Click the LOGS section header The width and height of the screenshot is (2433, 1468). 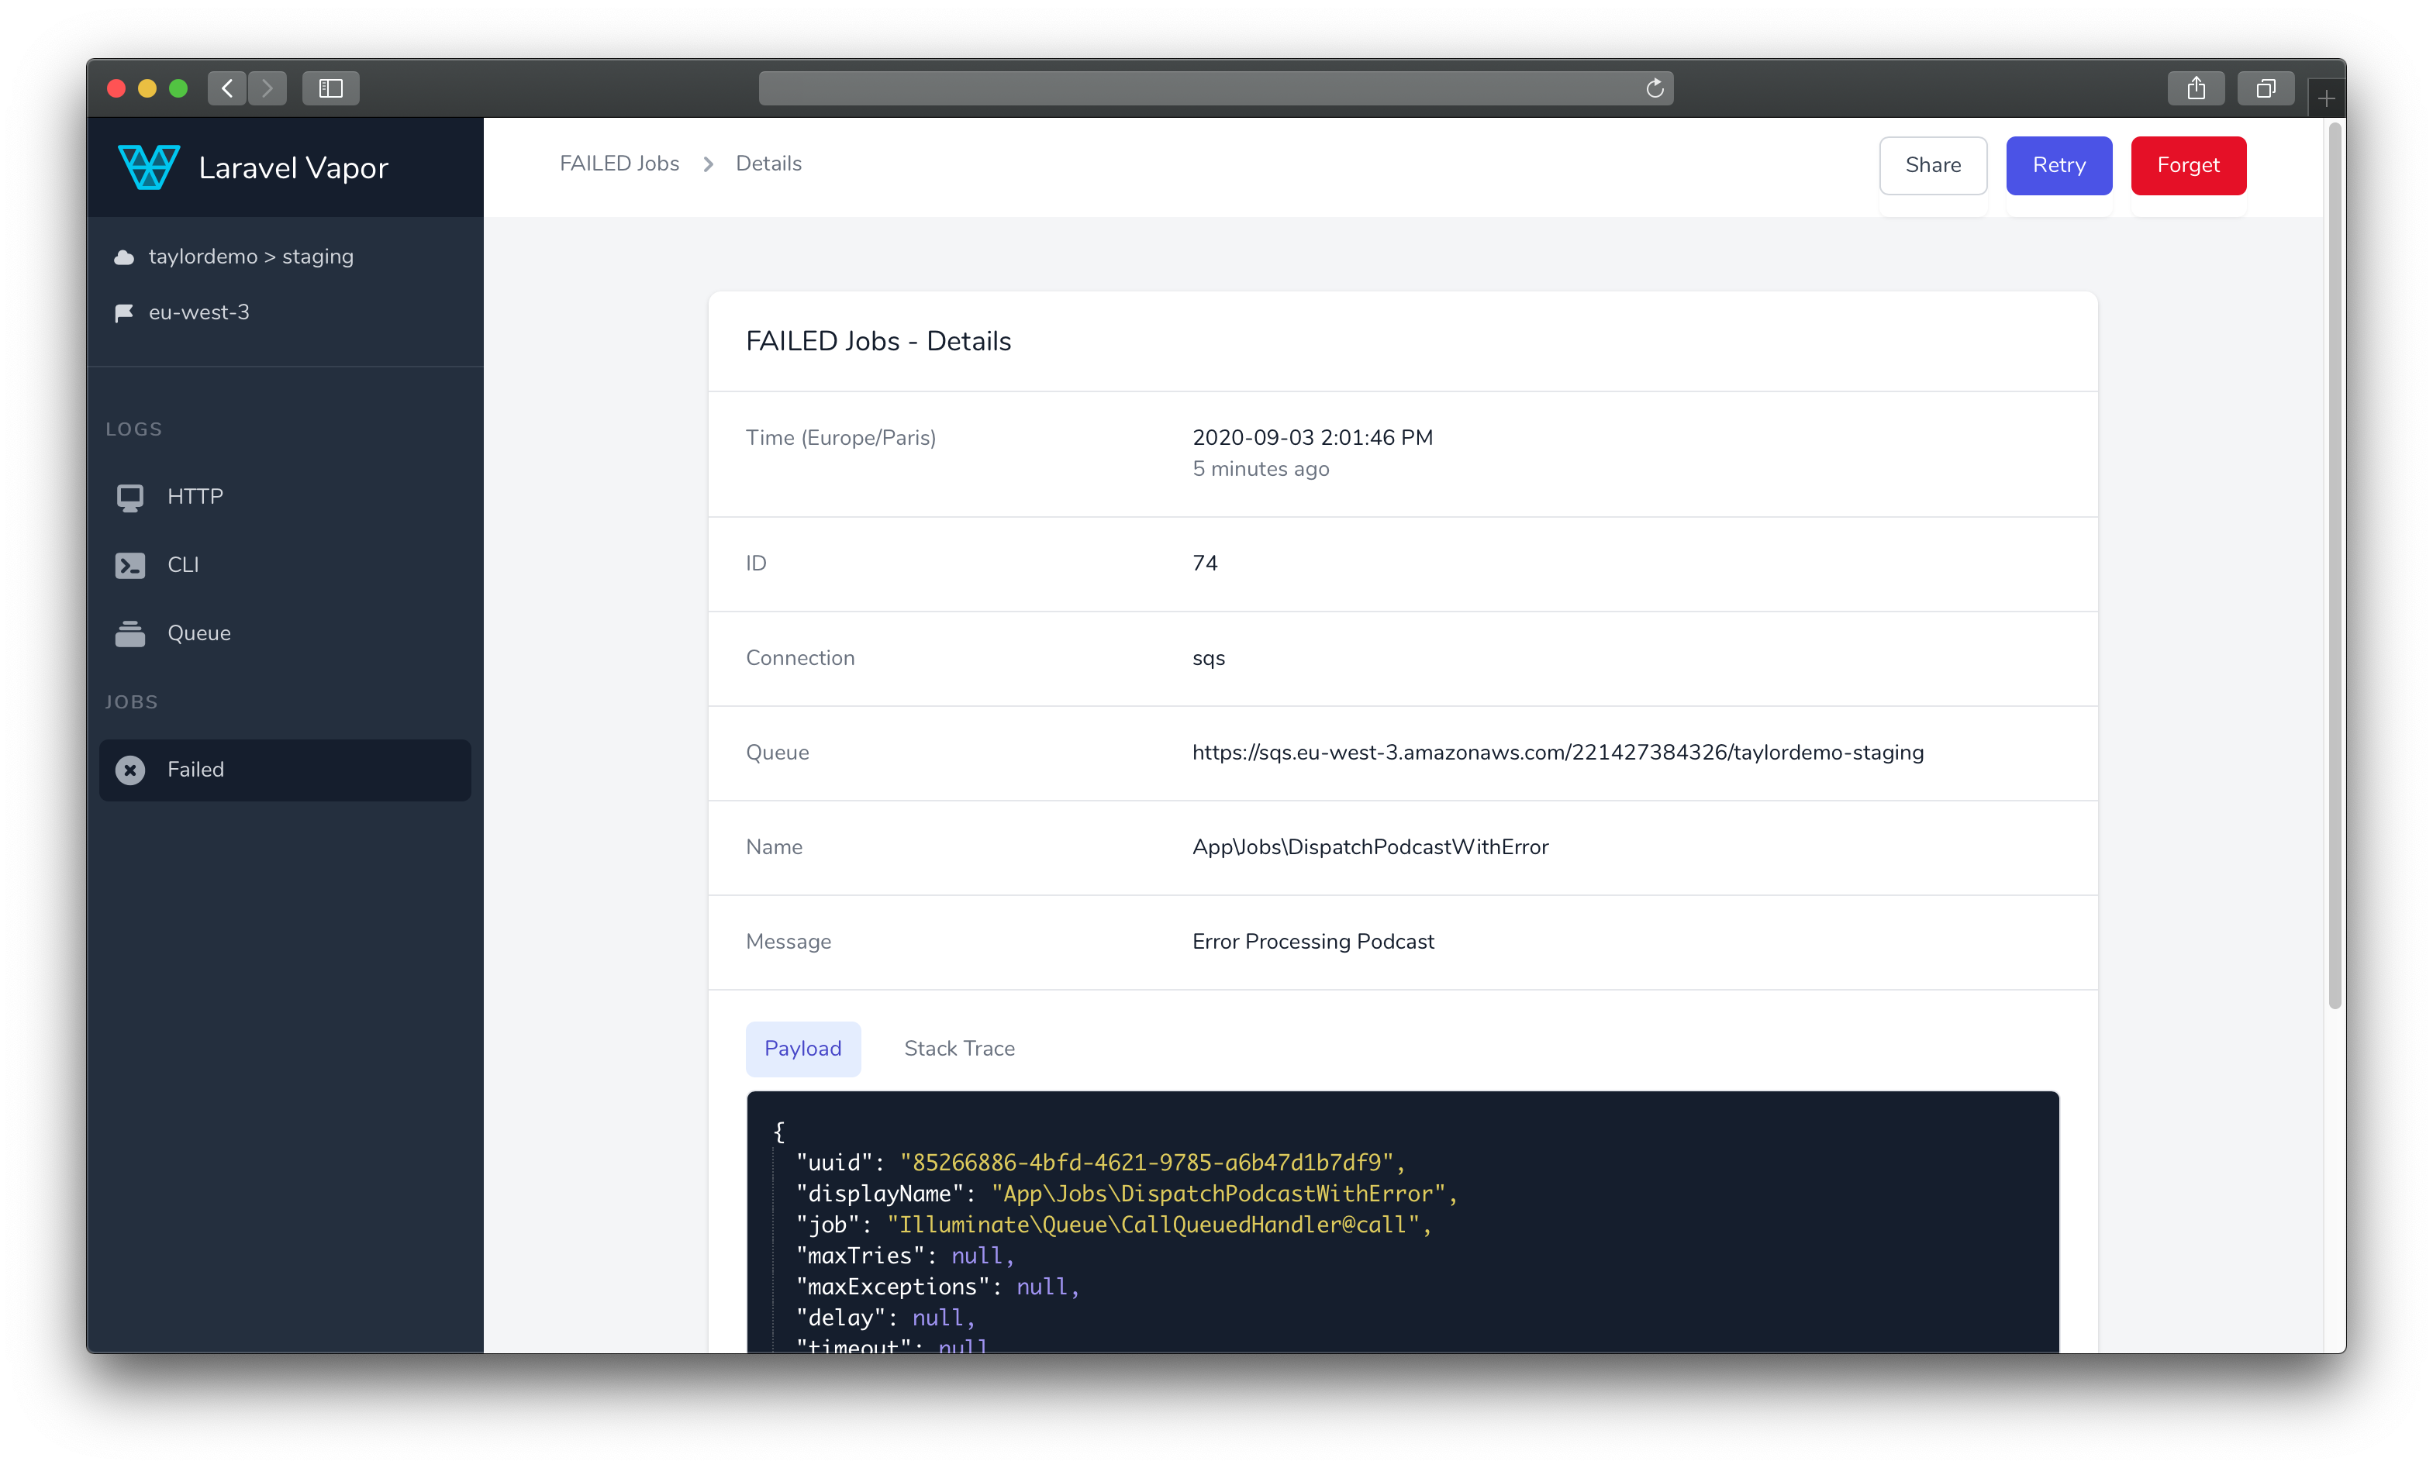[x=133, y=429]
